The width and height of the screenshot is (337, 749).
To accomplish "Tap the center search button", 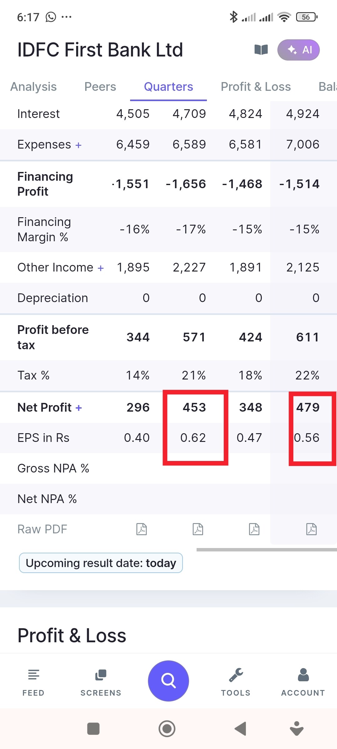I will (x=168, y=681).
